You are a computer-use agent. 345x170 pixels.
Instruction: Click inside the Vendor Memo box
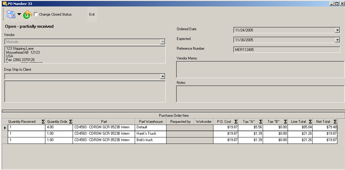(260, 70)
